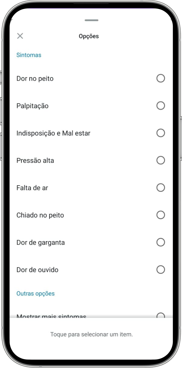The width and height of the screenshot is (182, 368).
Task: Tap the Dor de ouvido option text
Action: coord(37,270)
